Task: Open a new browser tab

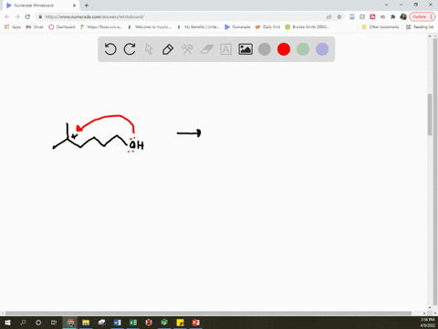Action: coord(87,5)
